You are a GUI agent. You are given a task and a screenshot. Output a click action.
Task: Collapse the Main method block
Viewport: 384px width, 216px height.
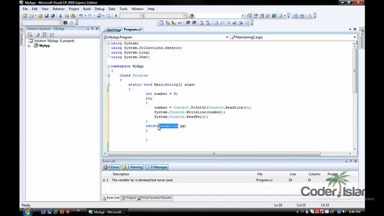tap(109, 85)
